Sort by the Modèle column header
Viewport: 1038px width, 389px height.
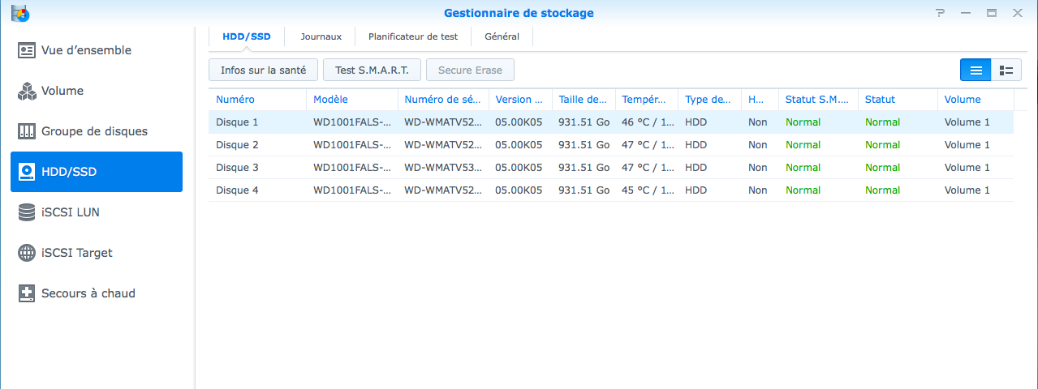coord(330,100)
